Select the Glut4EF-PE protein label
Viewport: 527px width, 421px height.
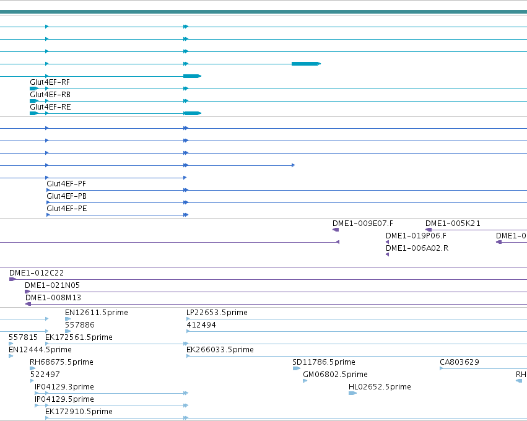pyautogui.click(x=67, y=209)
